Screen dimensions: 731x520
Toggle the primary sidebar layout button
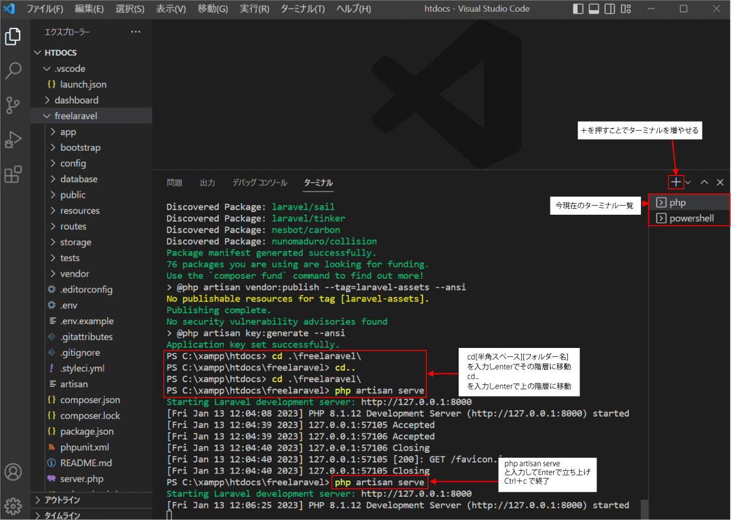pyautogui.click(x=578, y=9)
